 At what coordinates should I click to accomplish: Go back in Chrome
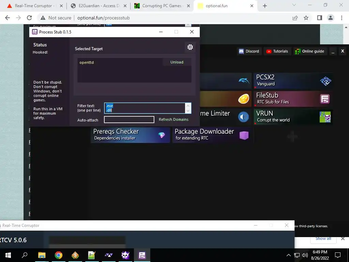[x=7, y=18]
